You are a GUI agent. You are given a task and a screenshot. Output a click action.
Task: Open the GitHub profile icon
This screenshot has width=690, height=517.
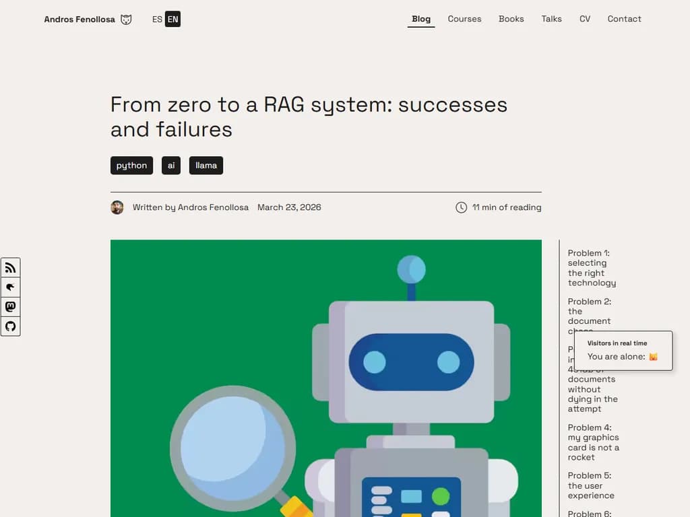coord(10,326)
